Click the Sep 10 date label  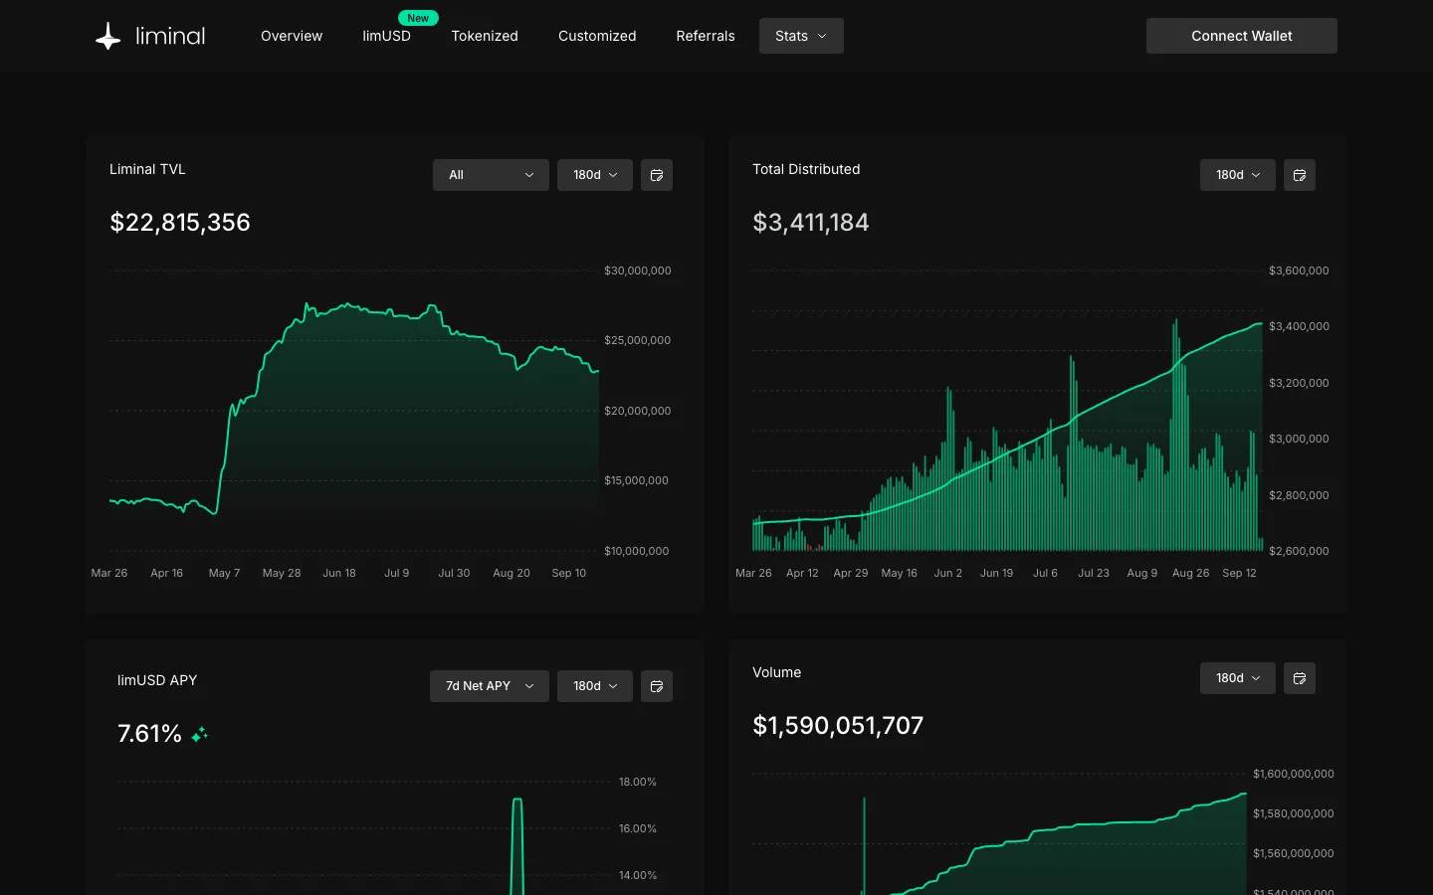[569, 573]
